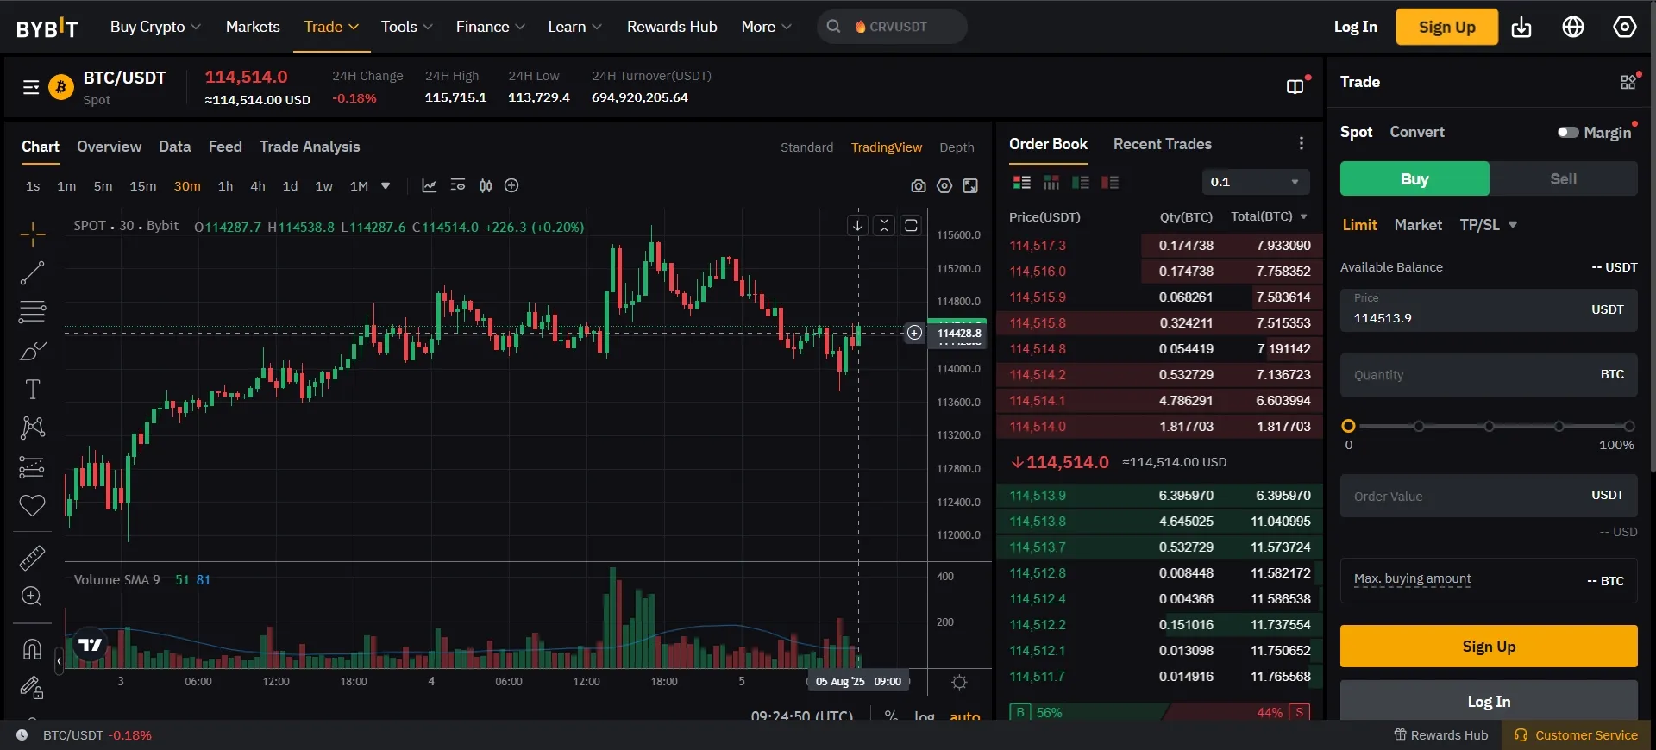1656x750 pixels.
Task: Open order book more options menu
Action: 1302,144
